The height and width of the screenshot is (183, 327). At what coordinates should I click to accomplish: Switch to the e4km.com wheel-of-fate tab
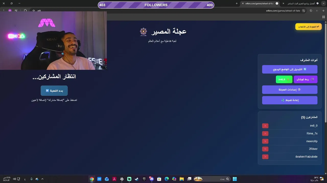[260, 4]
